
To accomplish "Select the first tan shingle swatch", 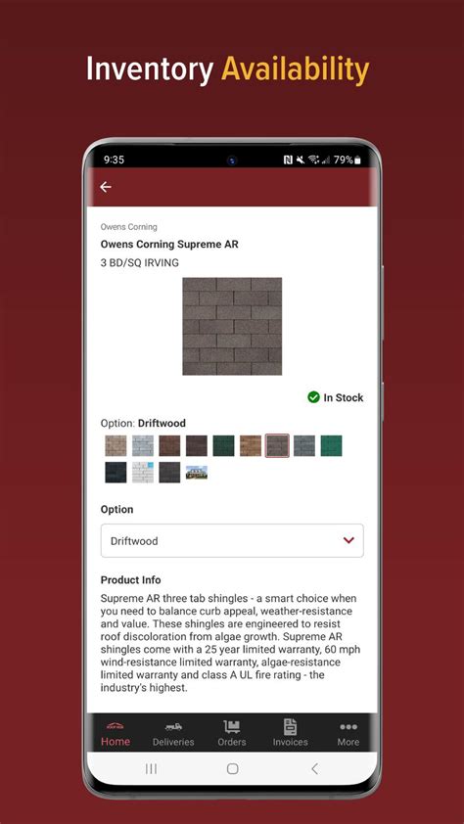I will 116,445.
